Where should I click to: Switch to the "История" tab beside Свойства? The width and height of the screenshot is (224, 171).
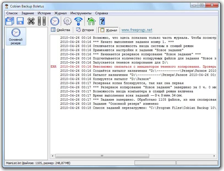tap(85, 30)
